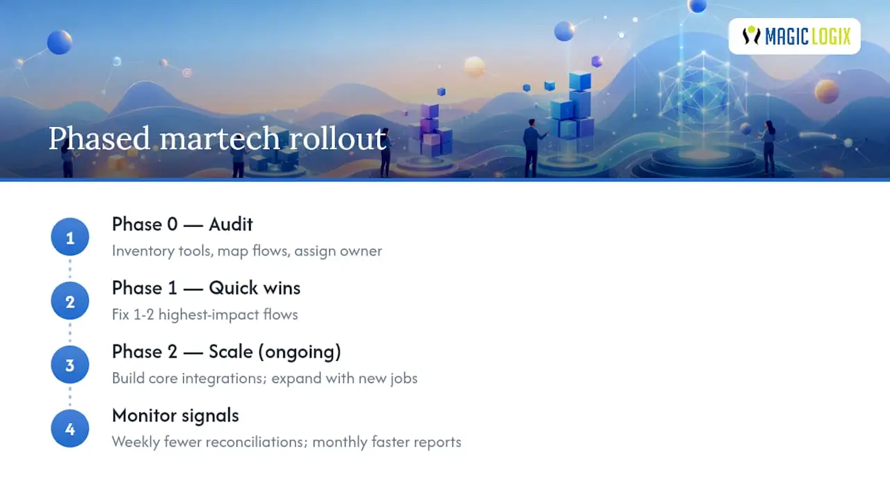Click Build core integrations description text
The width and height of the screenshot is (890, 500).
[x=265, y=378]
